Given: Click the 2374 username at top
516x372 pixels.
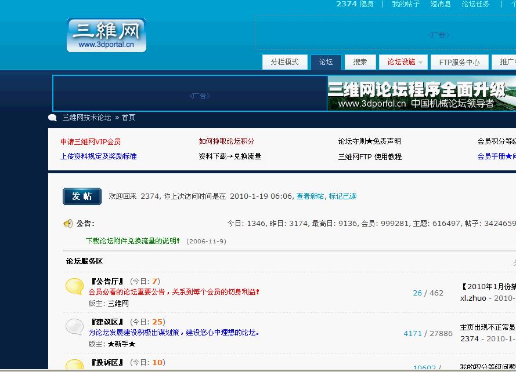Looking at the screenshot, I should point(346,4).
